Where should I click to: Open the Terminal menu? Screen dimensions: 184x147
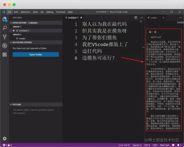[x=61, y=12]
